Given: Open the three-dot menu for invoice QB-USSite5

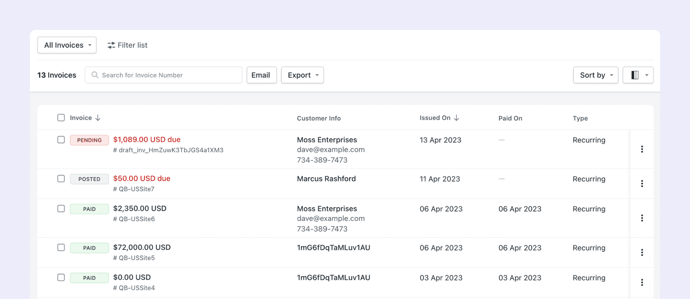Looking at the screenshot, I should (x=642, y=253).
